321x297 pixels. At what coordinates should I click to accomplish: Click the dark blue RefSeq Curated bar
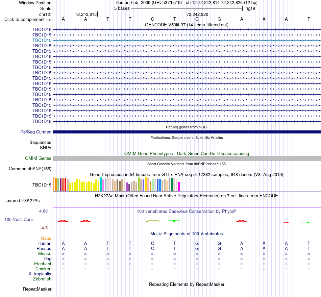pos(187,132)
